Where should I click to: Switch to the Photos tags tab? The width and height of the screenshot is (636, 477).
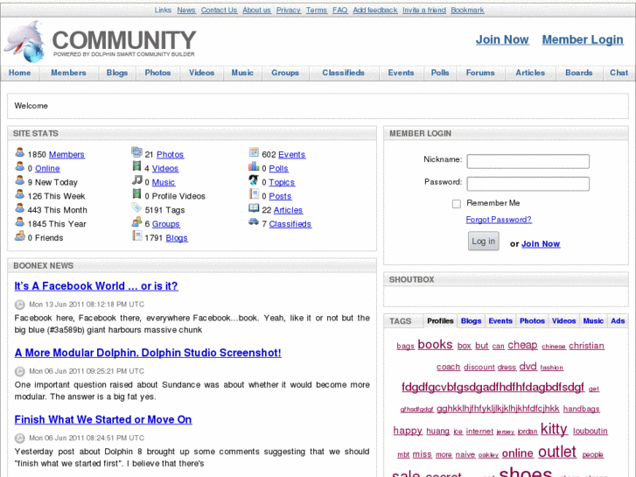(x=532, y=320)
